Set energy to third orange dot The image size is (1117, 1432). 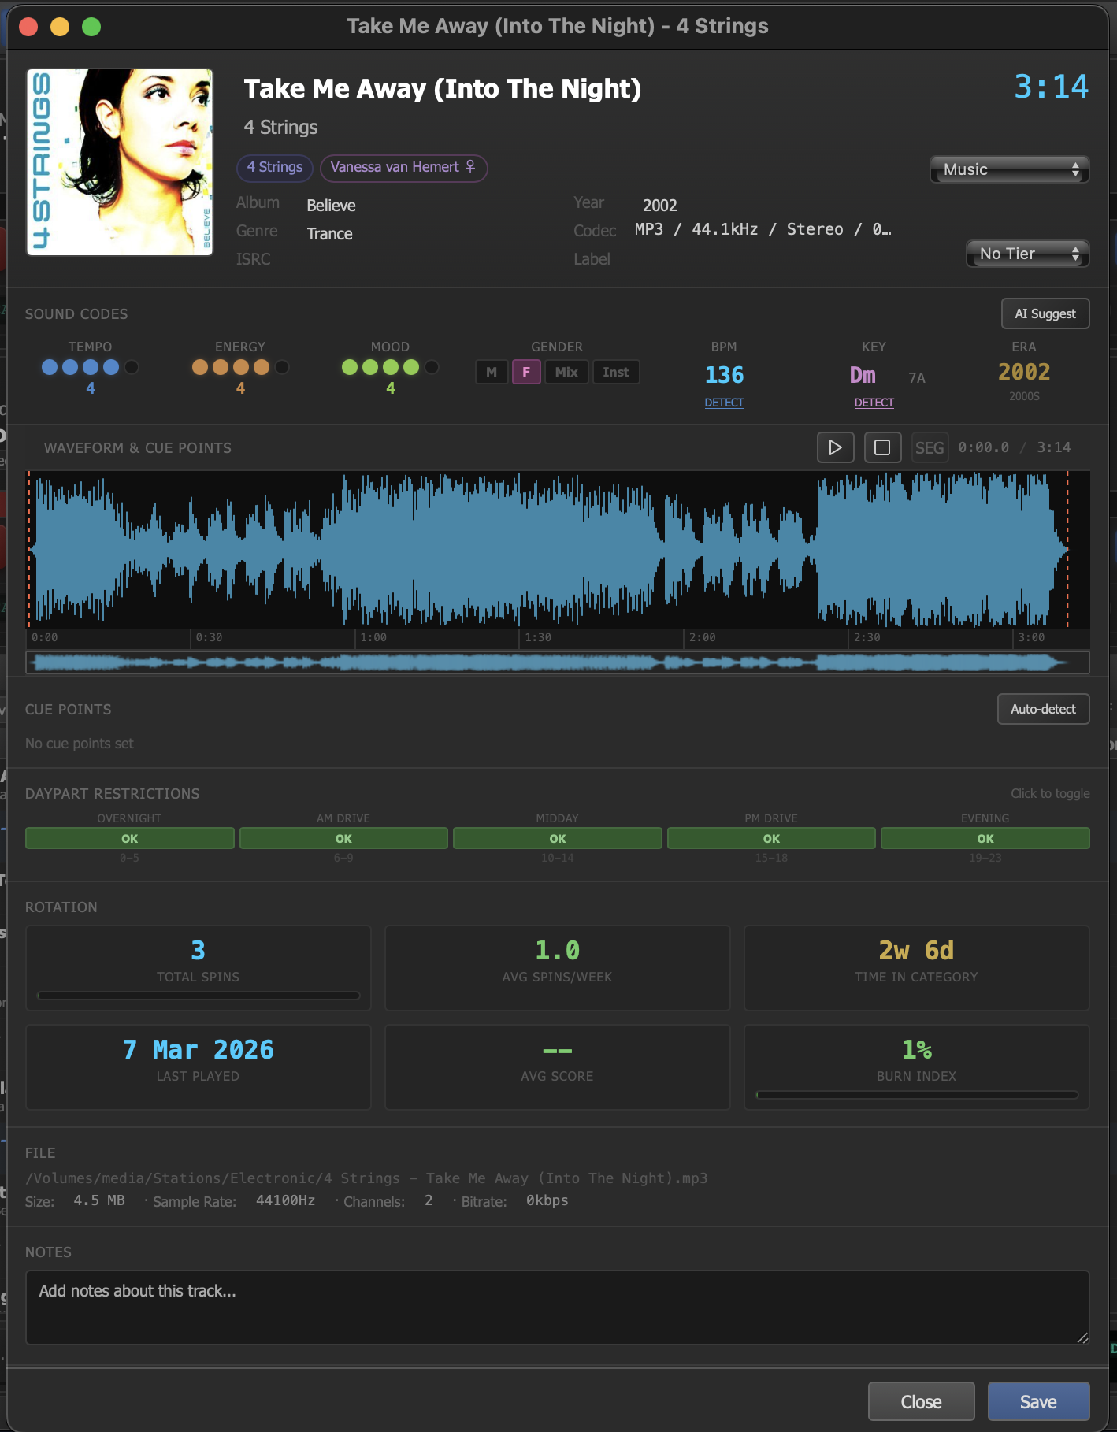point(241,367)
